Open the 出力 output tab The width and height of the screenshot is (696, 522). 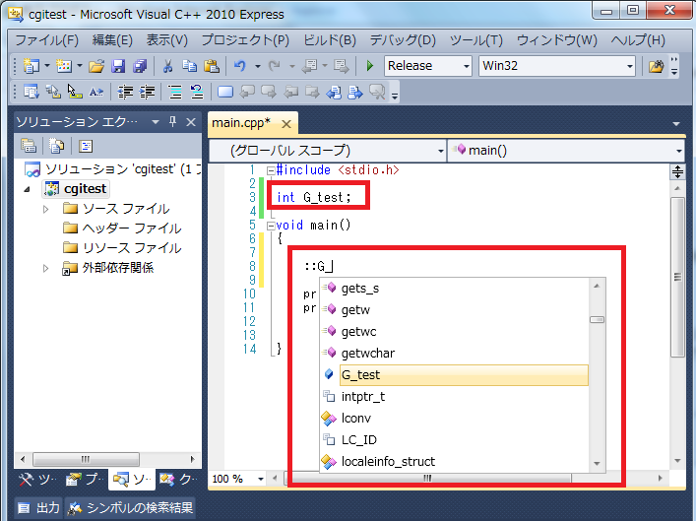[x=39, y=508]
